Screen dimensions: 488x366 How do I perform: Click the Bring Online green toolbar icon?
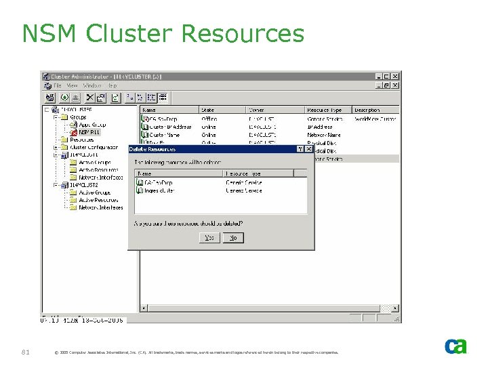point(65,98)
